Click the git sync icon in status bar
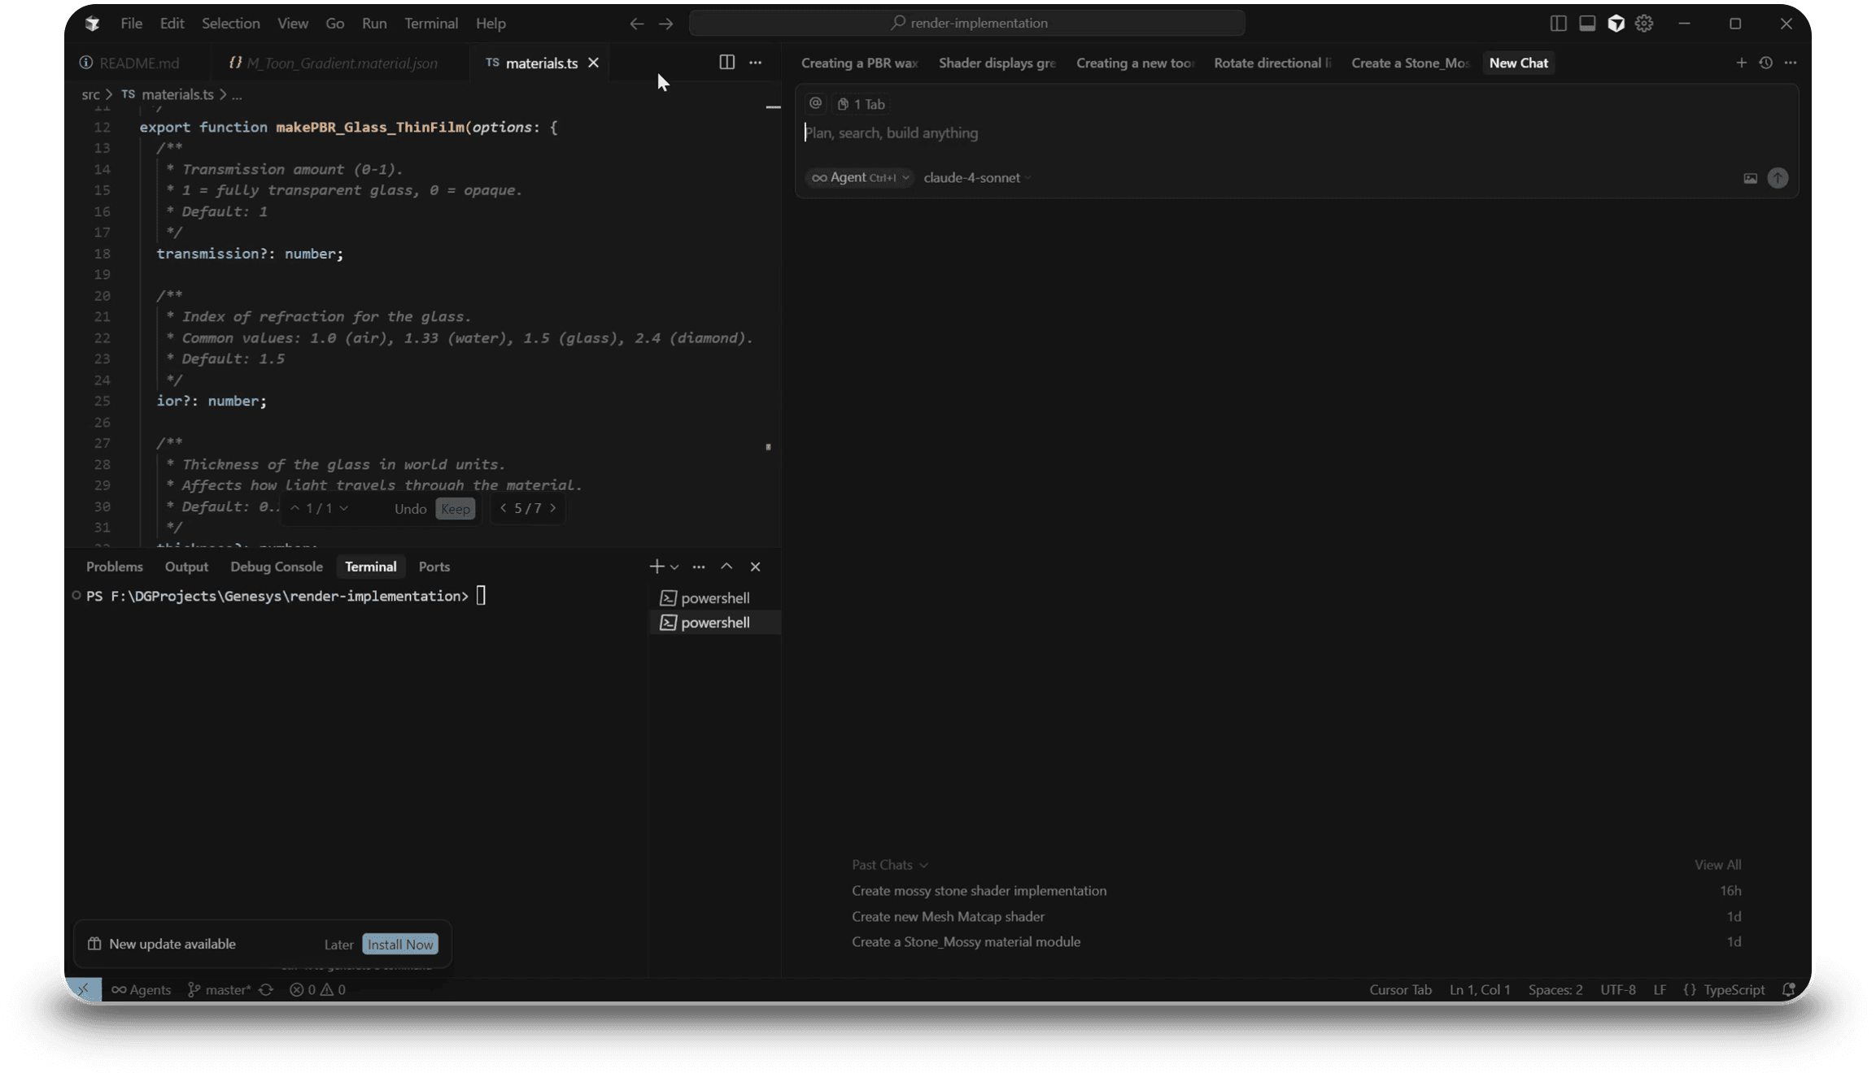 267,990
